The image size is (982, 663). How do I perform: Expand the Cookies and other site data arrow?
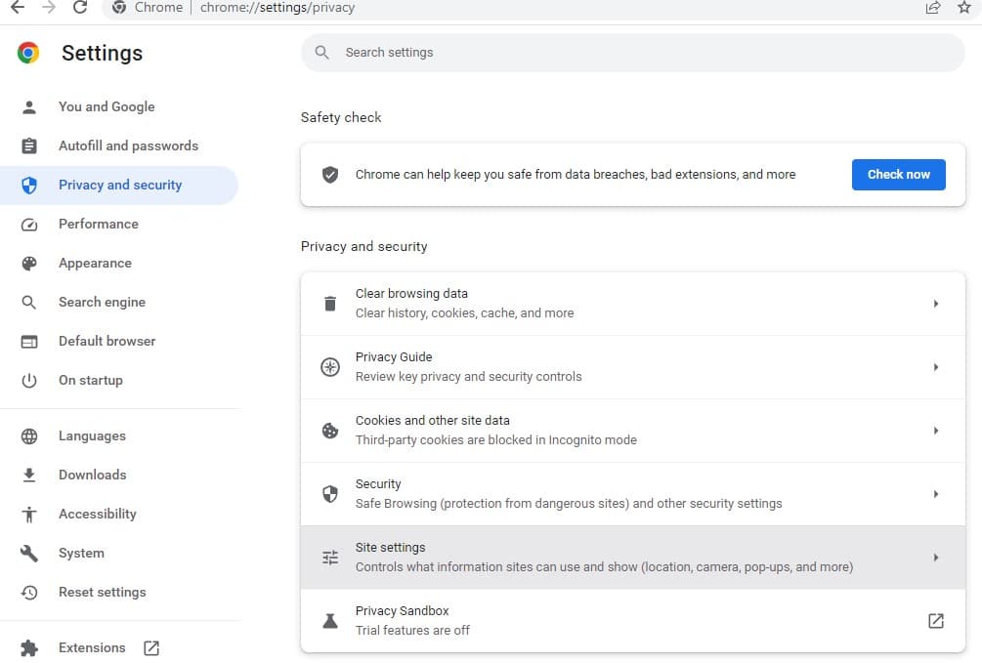(x=935, y=431)
